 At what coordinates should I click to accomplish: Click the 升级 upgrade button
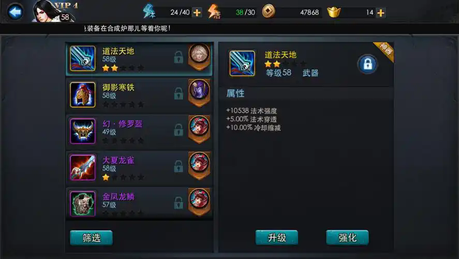point(277,238)
